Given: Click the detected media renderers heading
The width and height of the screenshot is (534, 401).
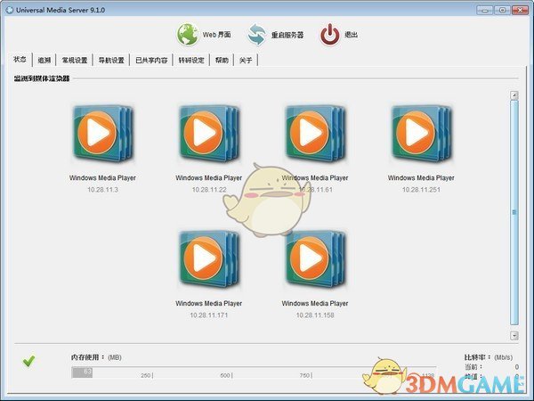Looking at the screenshot, I should (42, 78).
